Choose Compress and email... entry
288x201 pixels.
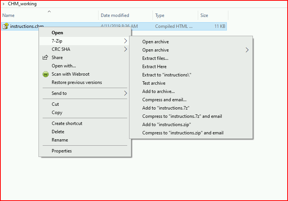[x=164, y=100]
